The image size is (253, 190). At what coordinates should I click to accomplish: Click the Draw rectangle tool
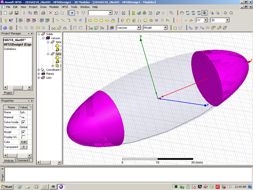[90, 20]
